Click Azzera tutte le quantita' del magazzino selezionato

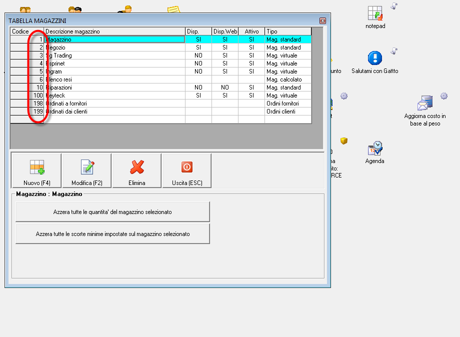click(x=112, y=212)
